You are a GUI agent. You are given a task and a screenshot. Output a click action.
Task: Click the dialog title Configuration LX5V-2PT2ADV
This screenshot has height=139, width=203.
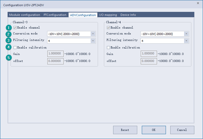[24, 5]
